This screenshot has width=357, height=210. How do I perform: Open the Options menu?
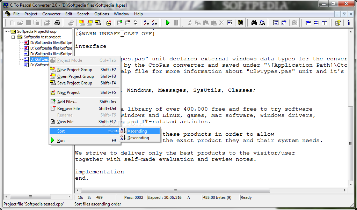click(x=102, y=14)
